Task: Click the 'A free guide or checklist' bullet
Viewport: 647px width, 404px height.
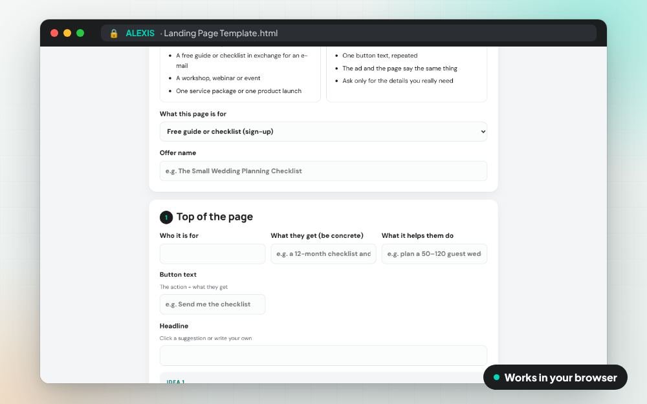Action: pyautogui.click(x=242, y=60)
